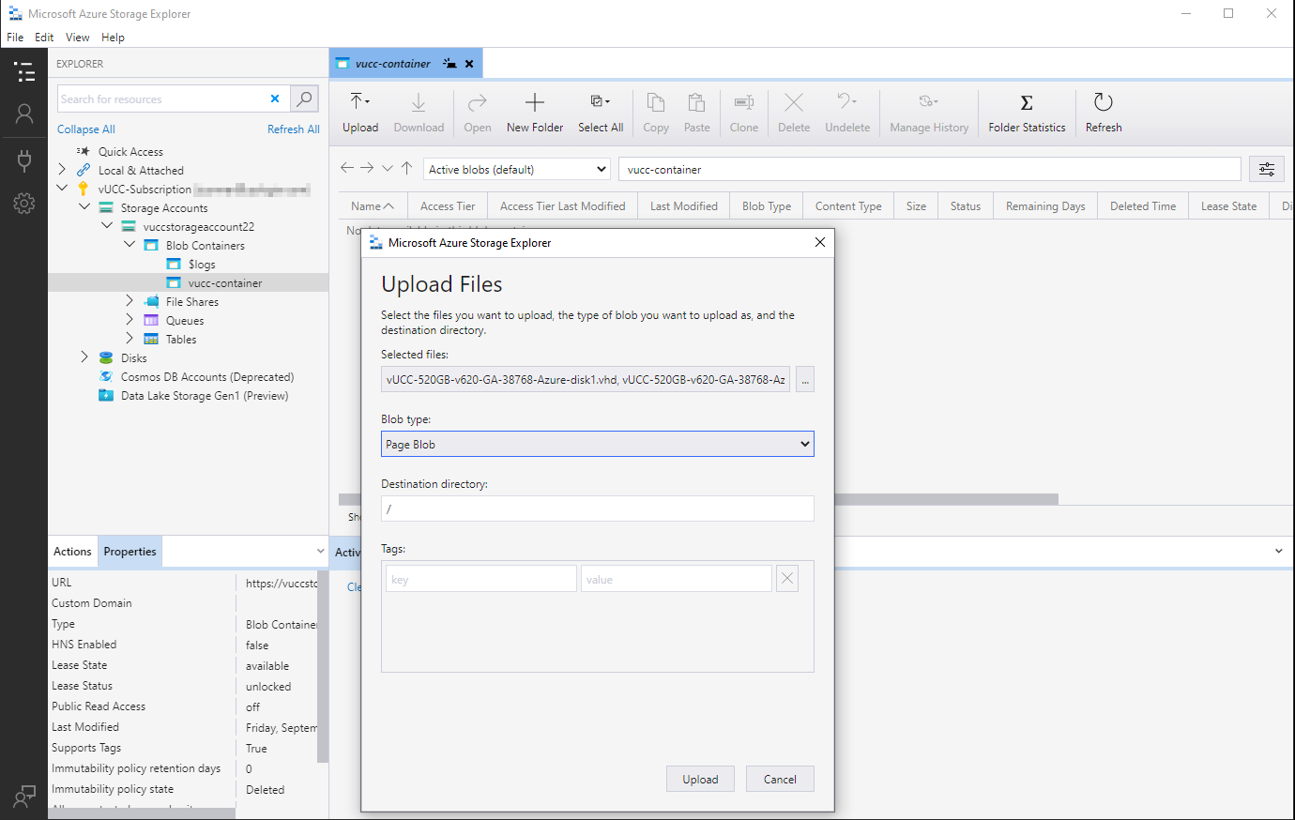Click the browse files ellipsis button
Screen dimensions: 1295x820
[x=804, y=380]
